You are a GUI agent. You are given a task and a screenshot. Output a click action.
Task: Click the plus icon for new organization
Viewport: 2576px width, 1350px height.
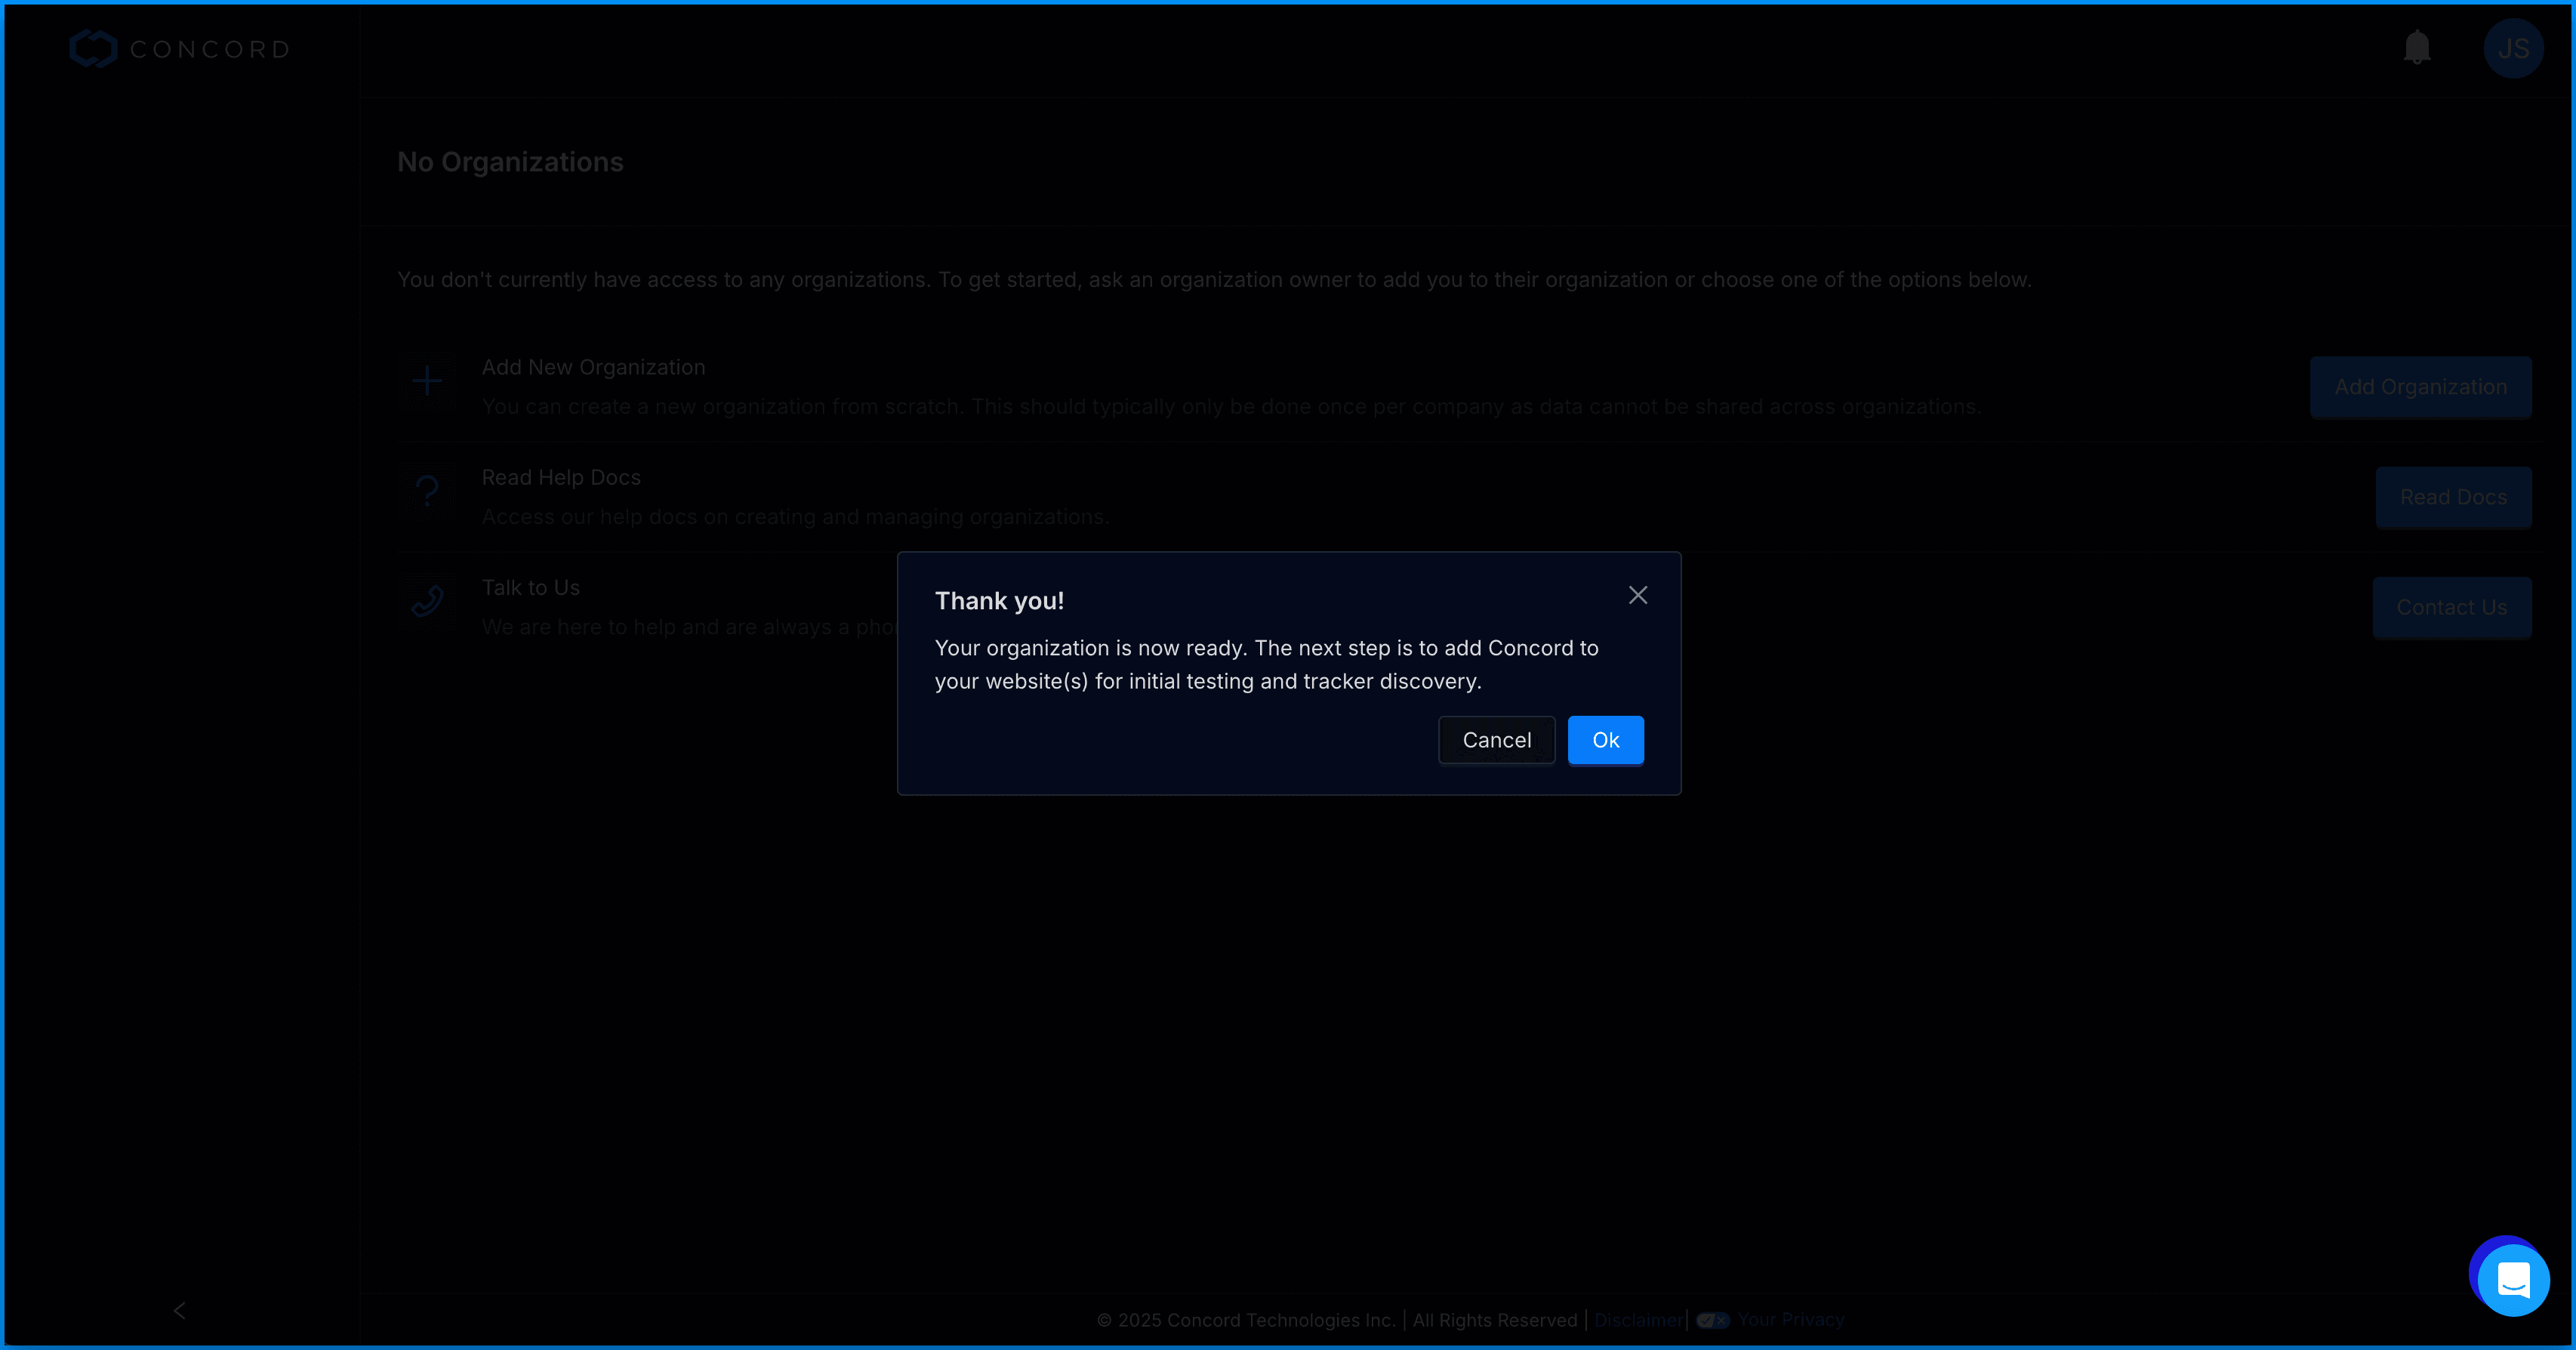pos(427,381)
